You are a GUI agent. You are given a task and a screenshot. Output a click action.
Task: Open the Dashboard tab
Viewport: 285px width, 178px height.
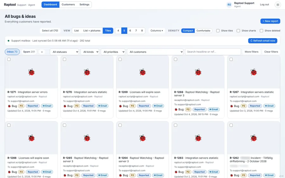[50, 4]
